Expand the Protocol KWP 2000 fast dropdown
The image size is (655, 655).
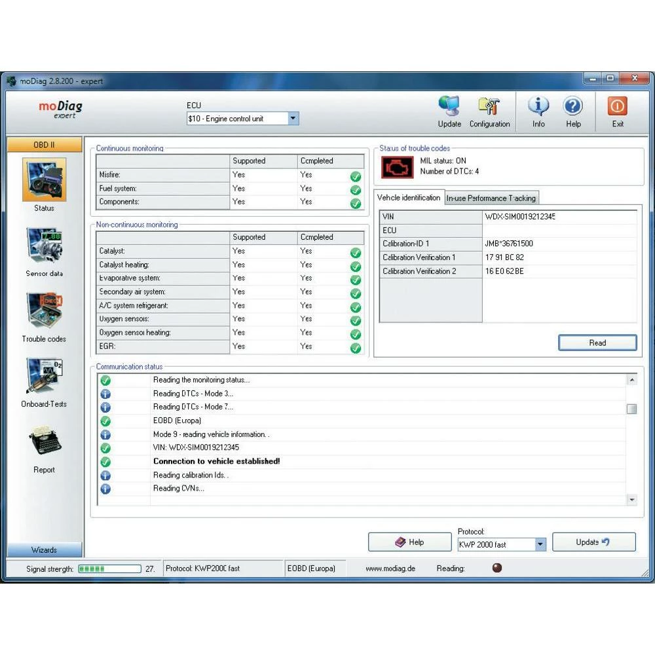tap(540, 544)
